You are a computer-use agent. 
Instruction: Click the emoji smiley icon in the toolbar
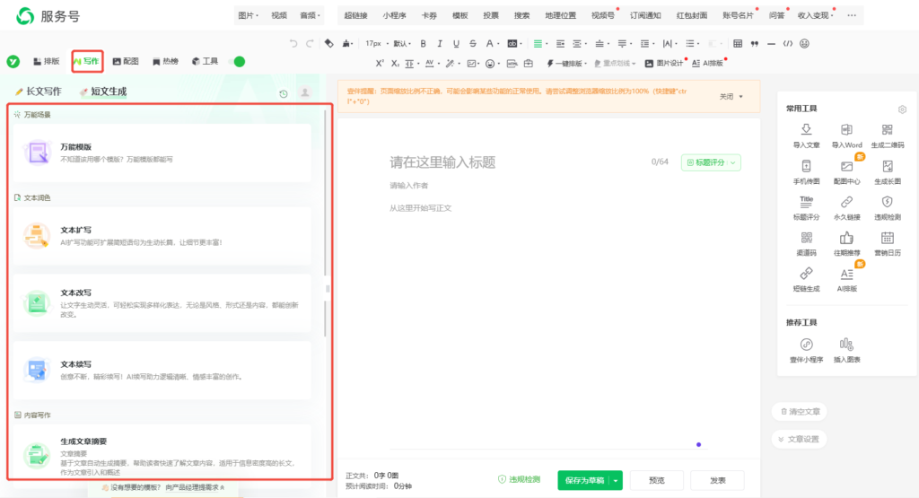point(804,43)
